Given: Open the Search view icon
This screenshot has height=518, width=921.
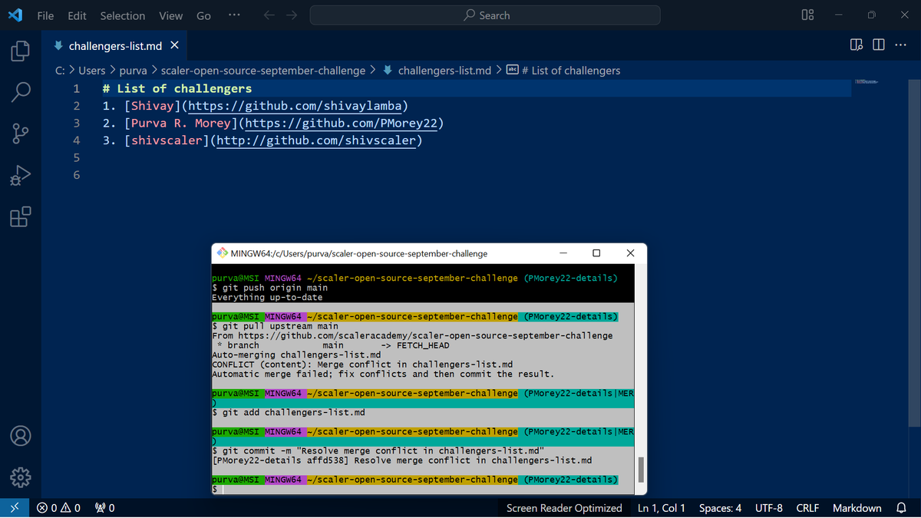Looking at the screenshot, I should pos(19,91).
